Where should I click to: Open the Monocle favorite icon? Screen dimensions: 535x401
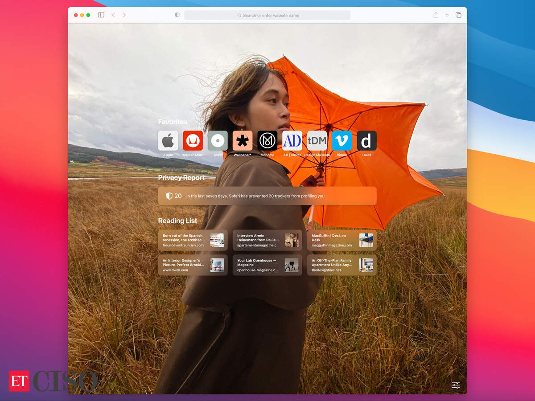[267, 141]
